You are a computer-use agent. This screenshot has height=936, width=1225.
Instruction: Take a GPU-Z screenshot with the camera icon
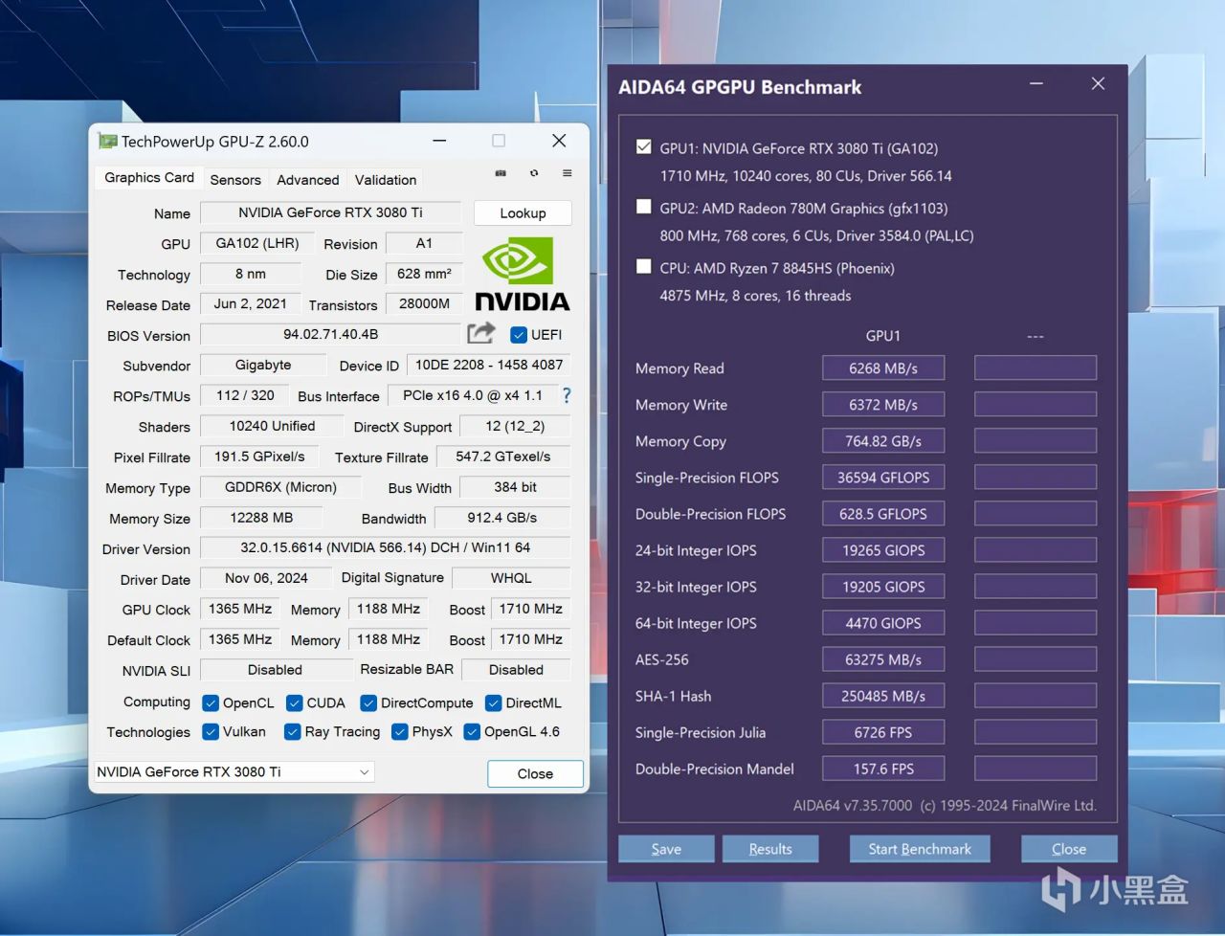[x=501, y=173]
